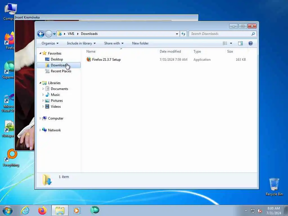Sort by the Size column
The image size is (288, 216).
(230, 51)
